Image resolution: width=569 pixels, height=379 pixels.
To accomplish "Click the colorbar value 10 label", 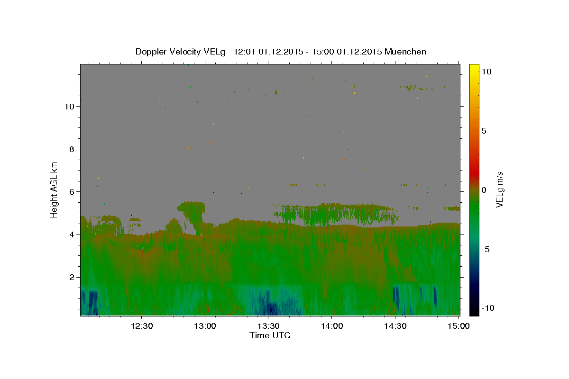I will click(486, 72).
